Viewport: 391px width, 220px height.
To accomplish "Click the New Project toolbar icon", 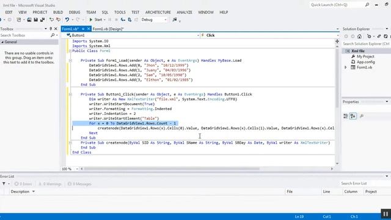I will 19,20.
